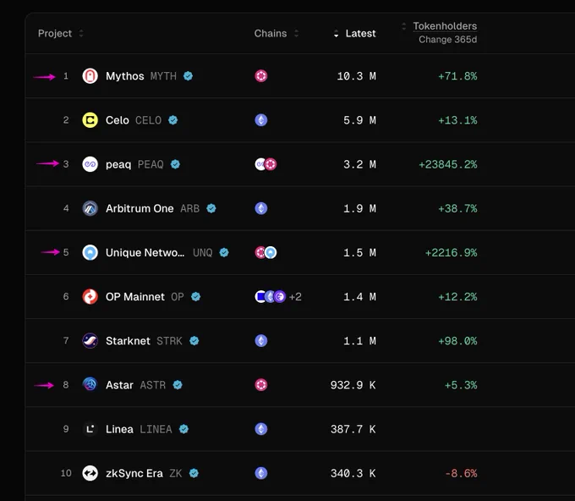
Task: Expand the +2 additional chains for OP Mainnet
Action: pyautogui.click(x=295, y=296)
